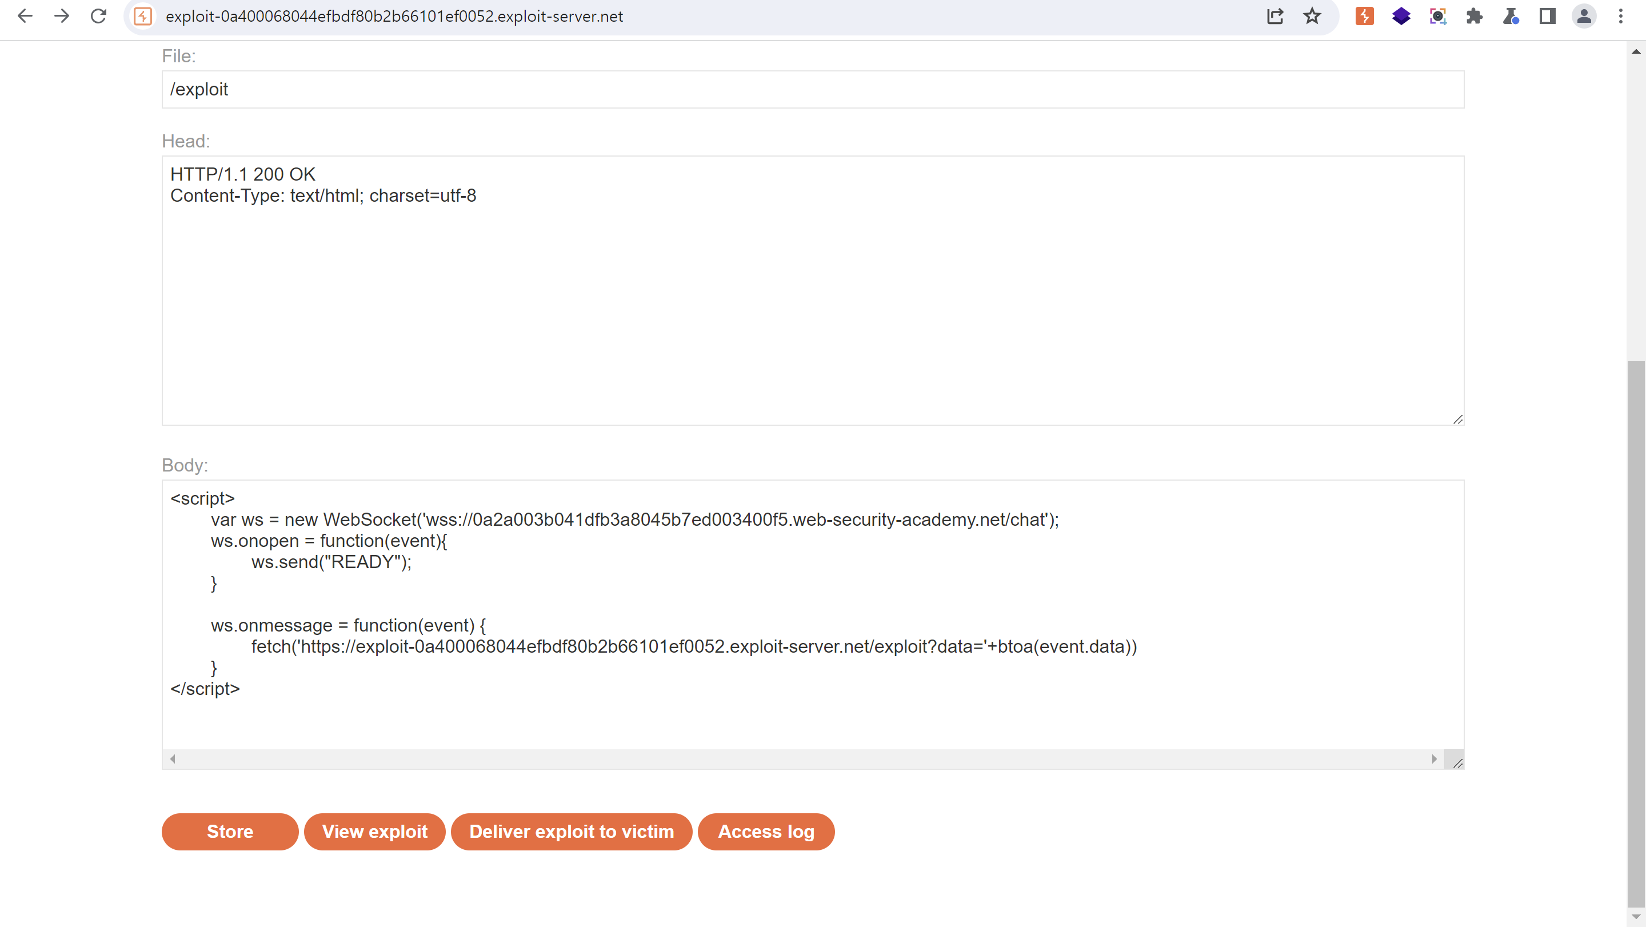
Task: Click Deliver exploit to victim
Action: click(x=572, y=831)
